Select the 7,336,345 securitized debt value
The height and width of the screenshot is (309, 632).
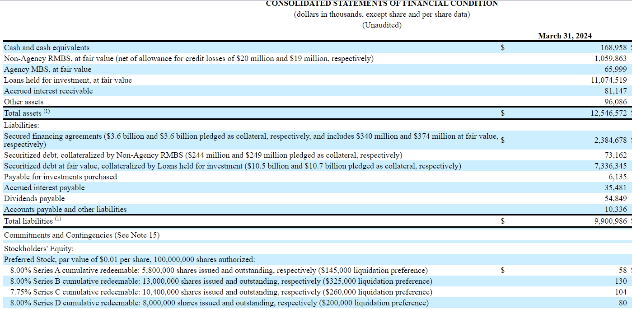pos(611,166)
